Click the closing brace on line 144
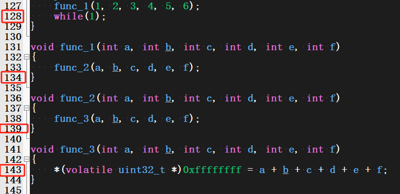This screenshot has width=400, height=194. [32, 180]
